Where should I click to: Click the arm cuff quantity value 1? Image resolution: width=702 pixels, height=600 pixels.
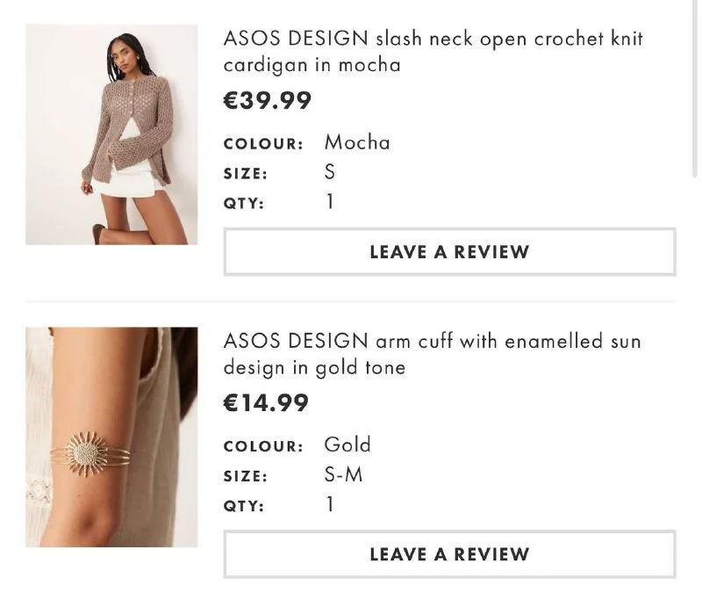coord(330,505)
